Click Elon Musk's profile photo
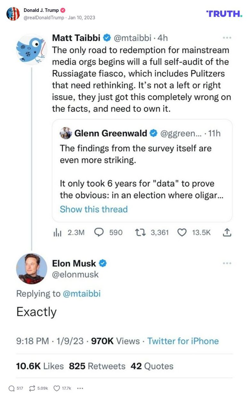 pyautogui.click(x=31, y=269)
